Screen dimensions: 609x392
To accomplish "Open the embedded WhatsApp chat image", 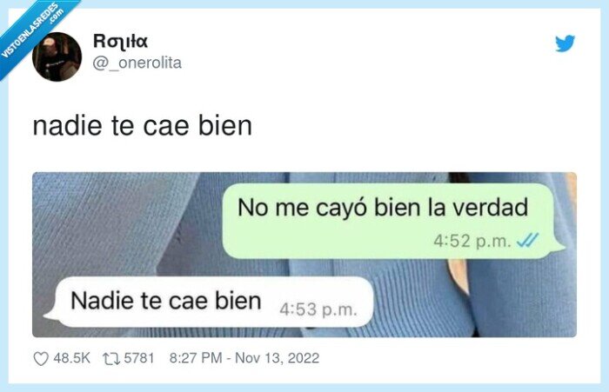I will [304, 254].
